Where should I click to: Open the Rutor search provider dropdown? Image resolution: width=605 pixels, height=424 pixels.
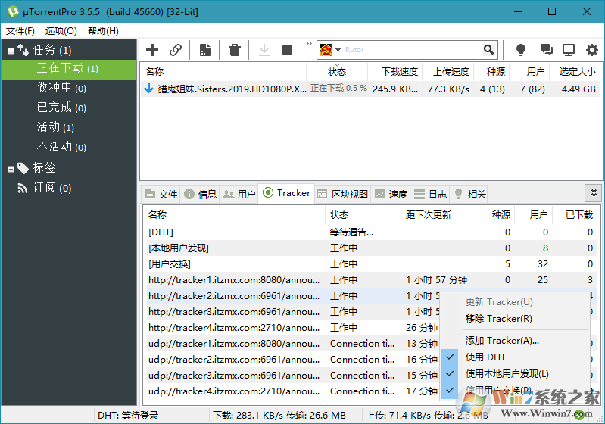click(x=338, y=50)
